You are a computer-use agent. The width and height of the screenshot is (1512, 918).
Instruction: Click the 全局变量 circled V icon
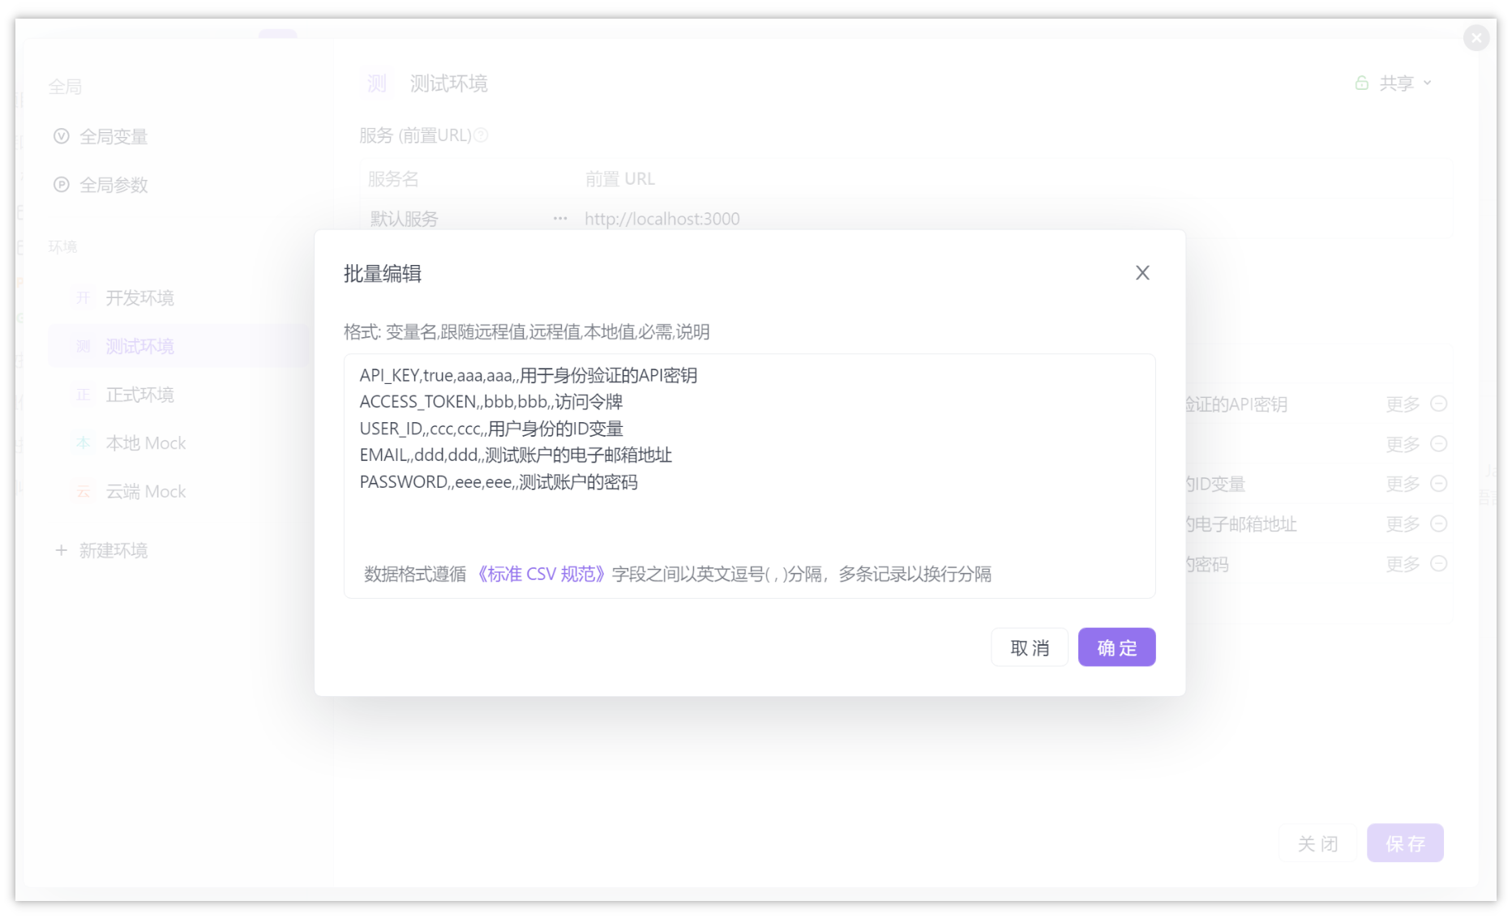coord(61,136)
